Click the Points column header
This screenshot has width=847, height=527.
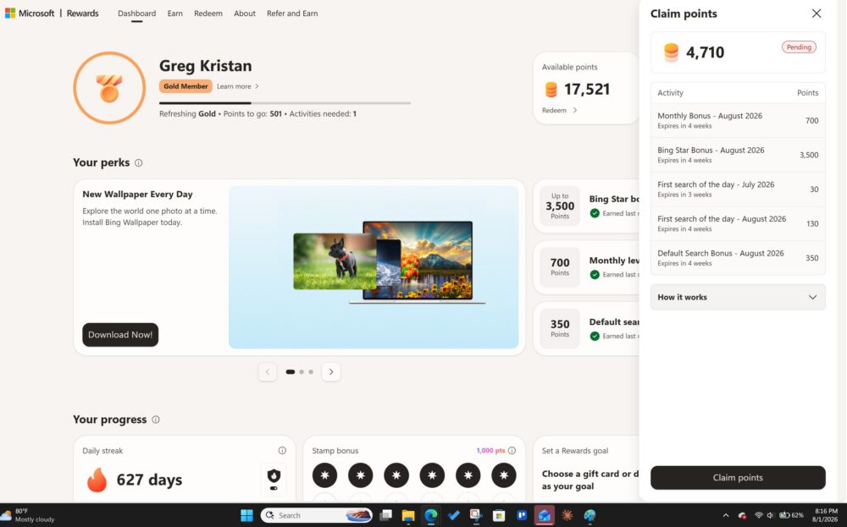pos(807,93)
